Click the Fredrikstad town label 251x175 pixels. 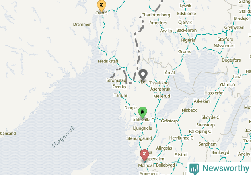coord(108,61)
